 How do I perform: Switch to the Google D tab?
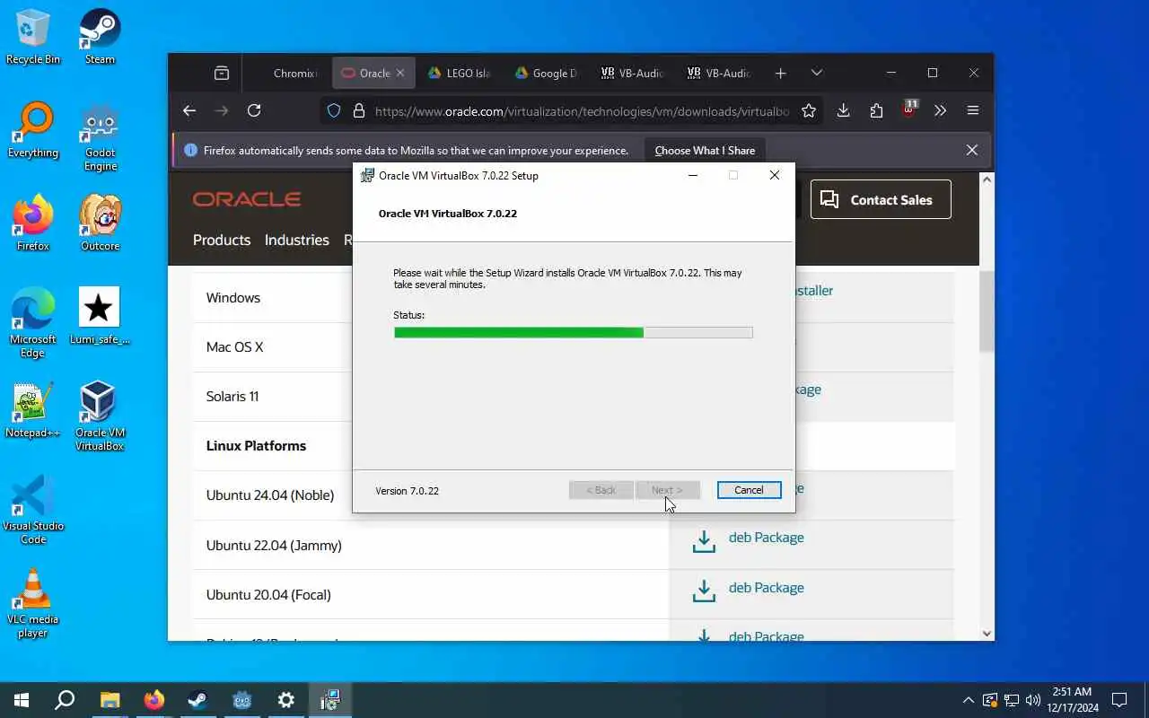click(546, 73)
